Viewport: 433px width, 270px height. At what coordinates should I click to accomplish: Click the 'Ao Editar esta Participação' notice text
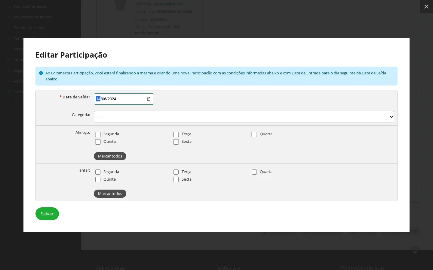click(216, 76)
